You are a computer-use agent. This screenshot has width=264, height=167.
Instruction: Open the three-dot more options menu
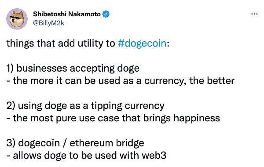[254, 14]
